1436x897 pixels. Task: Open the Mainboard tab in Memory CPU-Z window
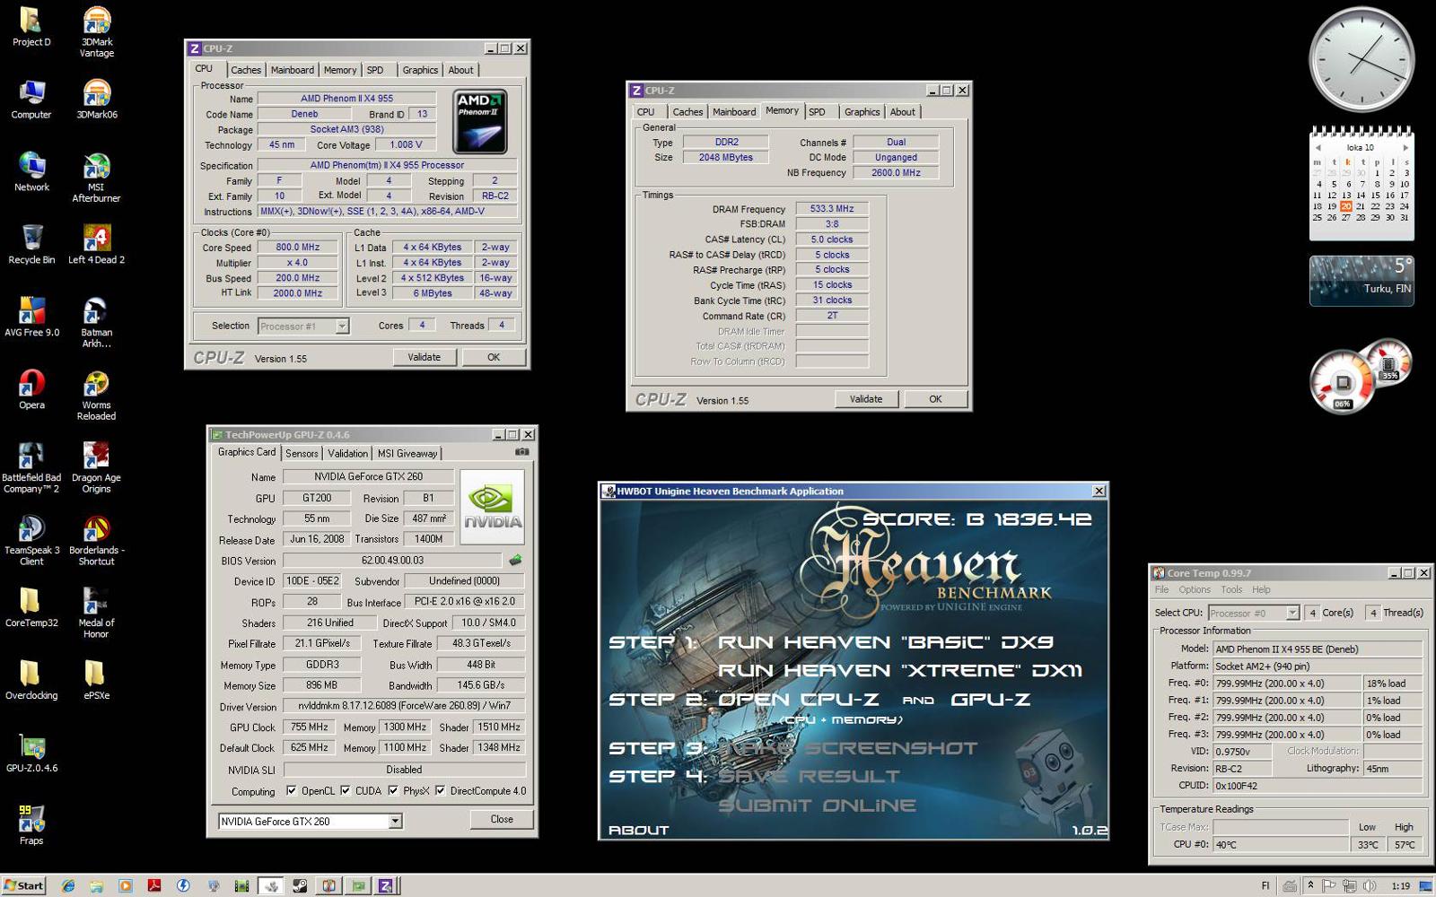[734, 112]
